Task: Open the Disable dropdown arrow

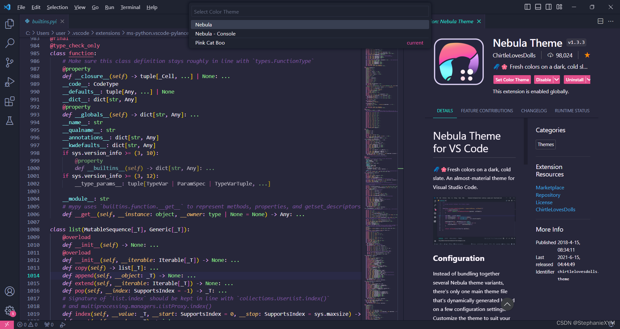Action: pos(556,80)
